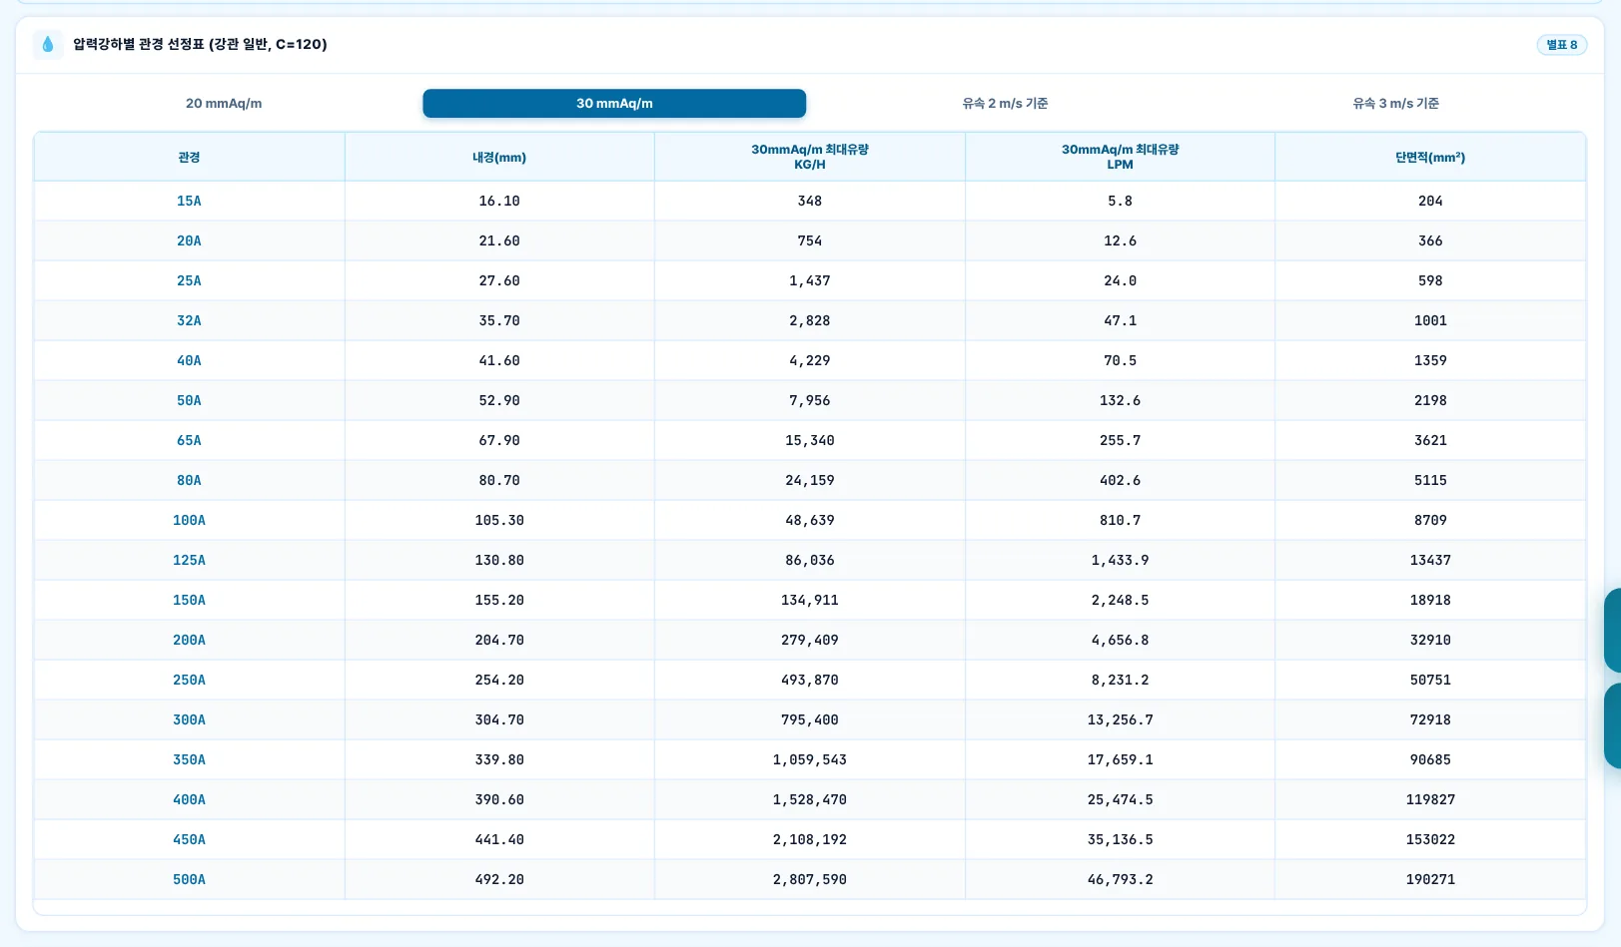Select the 450A pipe size cell
Image resolution: width=1621 pixels, height=947 pixels.
coord(189,839)
